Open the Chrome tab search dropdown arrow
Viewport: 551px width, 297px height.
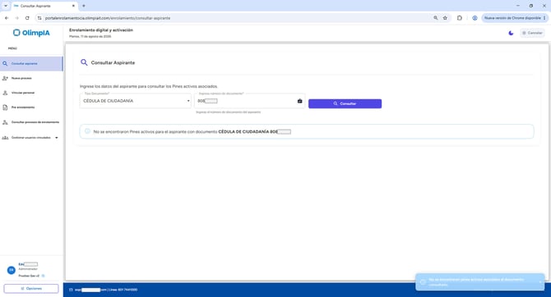click(x=6, y=6)
